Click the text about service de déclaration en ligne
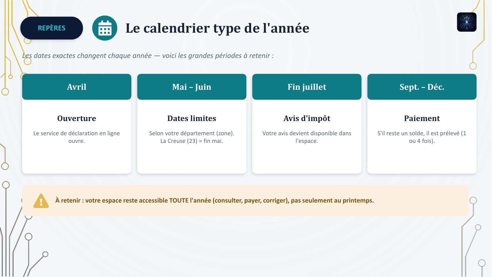The image size is (492, 277). coord(77,137)
